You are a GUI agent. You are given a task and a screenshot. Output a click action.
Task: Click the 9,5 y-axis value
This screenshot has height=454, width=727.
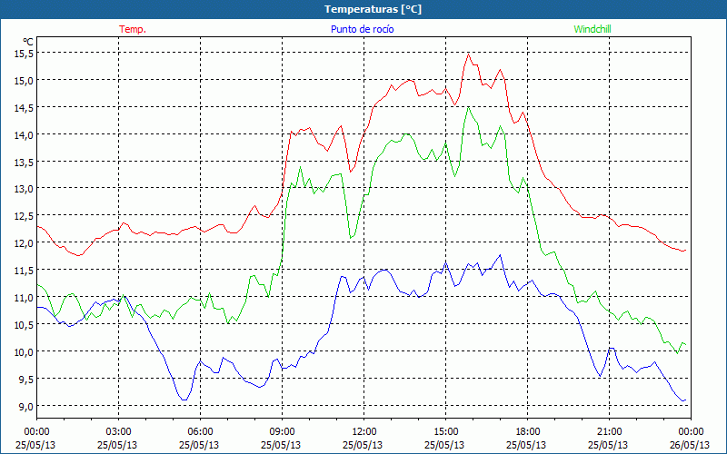[x=26, y=379]
